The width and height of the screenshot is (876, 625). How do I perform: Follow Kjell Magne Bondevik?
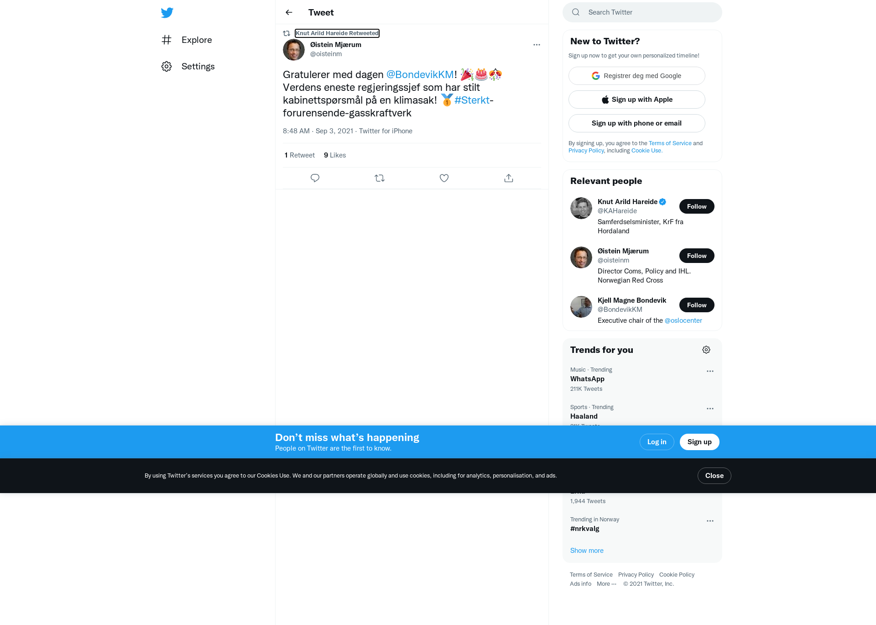tap(697, 305)
